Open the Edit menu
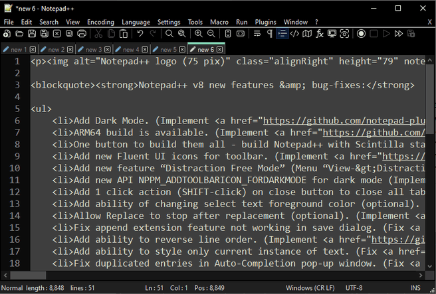 coord(27,22)
